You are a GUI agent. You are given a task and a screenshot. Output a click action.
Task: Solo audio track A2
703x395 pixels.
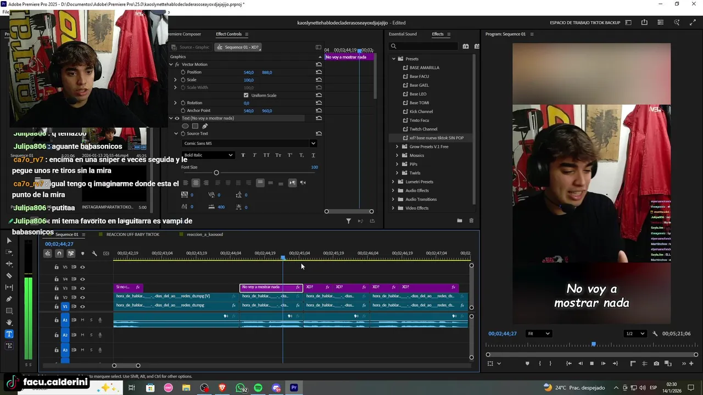coord(91,335)
